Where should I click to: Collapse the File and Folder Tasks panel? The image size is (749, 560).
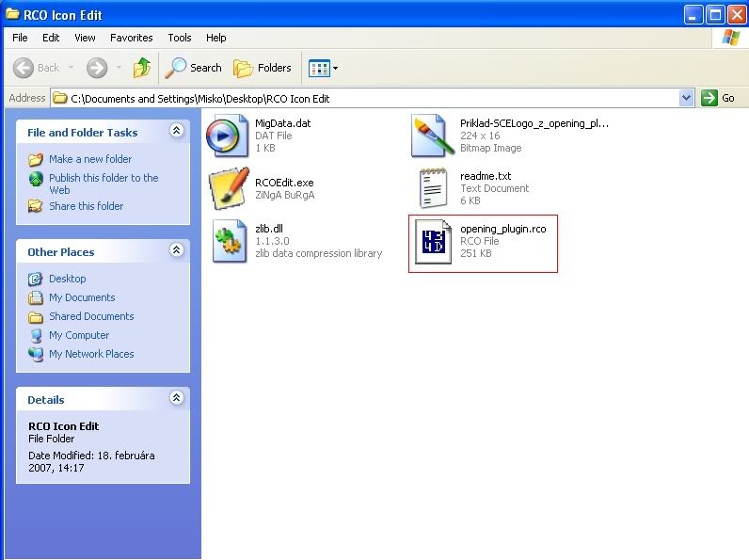click(x=176, y=132)
